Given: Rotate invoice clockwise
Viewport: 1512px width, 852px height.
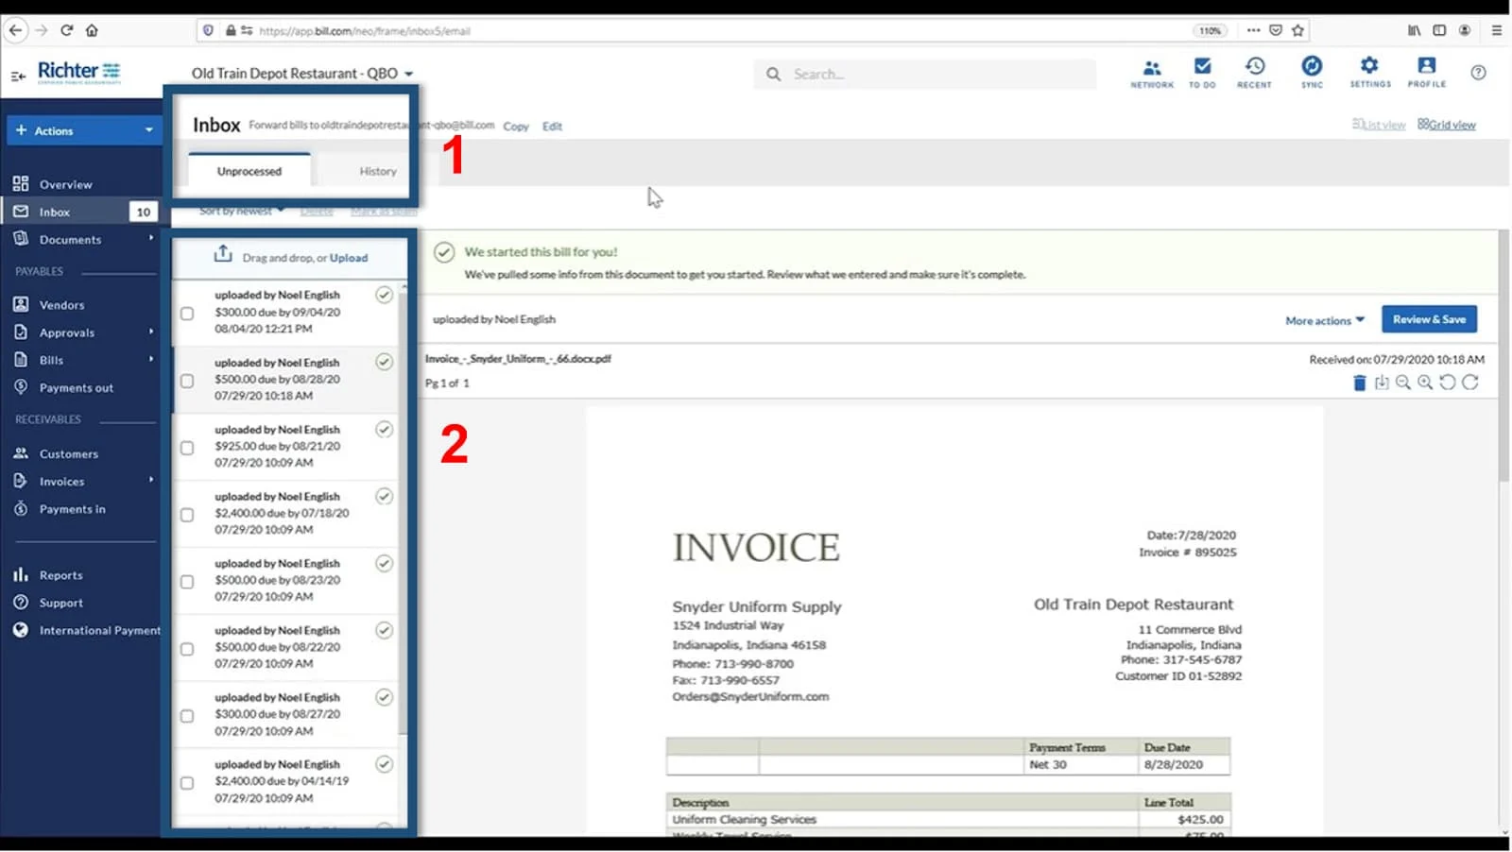Looking at the screenshot, I should [1470, 383].
